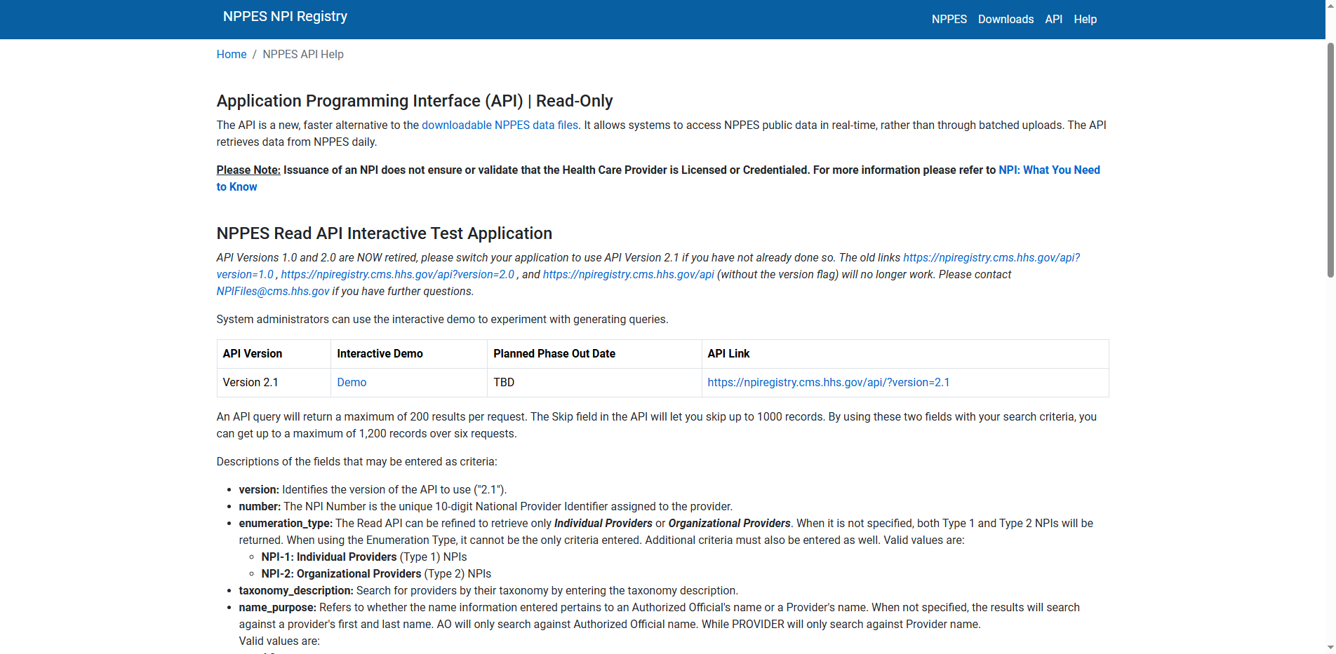This screenshot has height=654, width=1336.
Task: Click the NPPES API Help breadcrumb label
Action: click(302, 54)
